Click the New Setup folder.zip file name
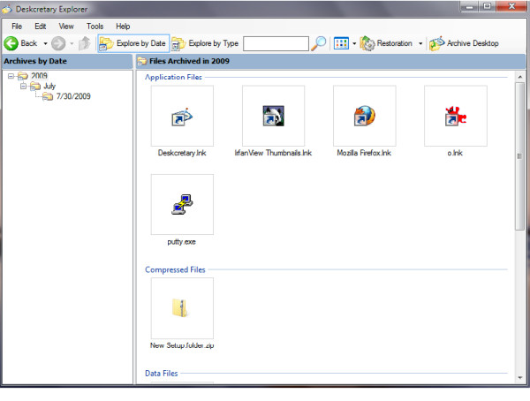This screenshot has width=530, height=401. 182,345
